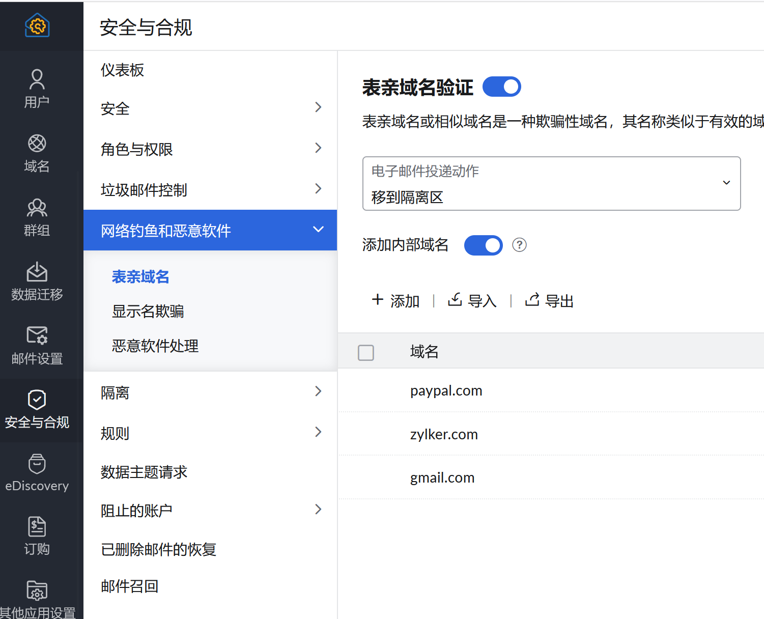
Task: Open the 数据迁移 inbox icon
Action: pyautogui.click(x=37, y=272)
